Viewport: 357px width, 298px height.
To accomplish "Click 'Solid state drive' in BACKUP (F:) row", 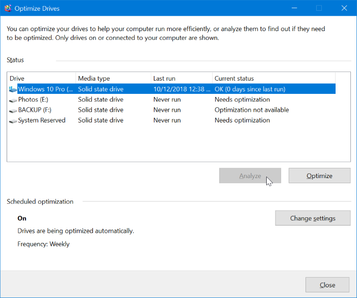I will (x=100, y=110).
